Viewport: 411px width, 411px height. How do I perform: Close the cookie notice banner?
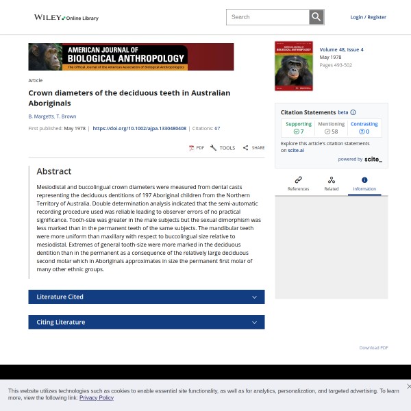tap(408, 386)
